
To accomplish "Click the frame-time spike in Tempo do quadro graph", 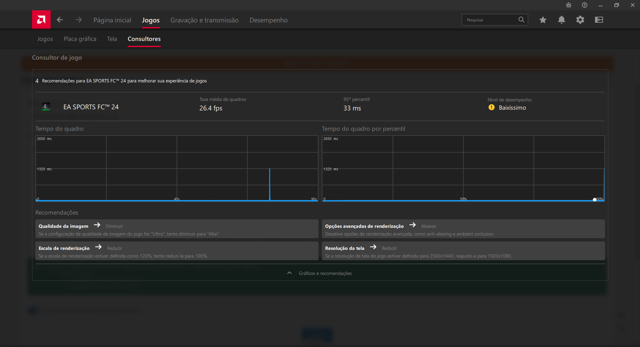I will (269, 184).
